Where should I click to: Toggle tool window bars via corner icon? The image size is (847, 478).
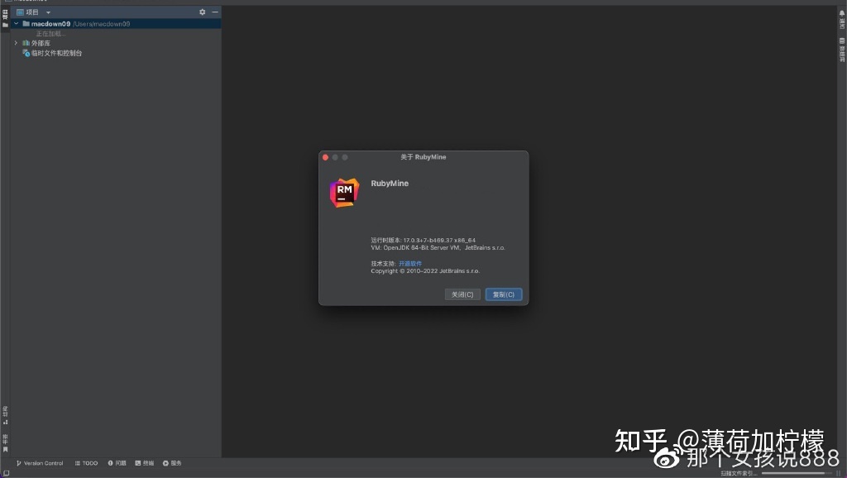point(6,473)
